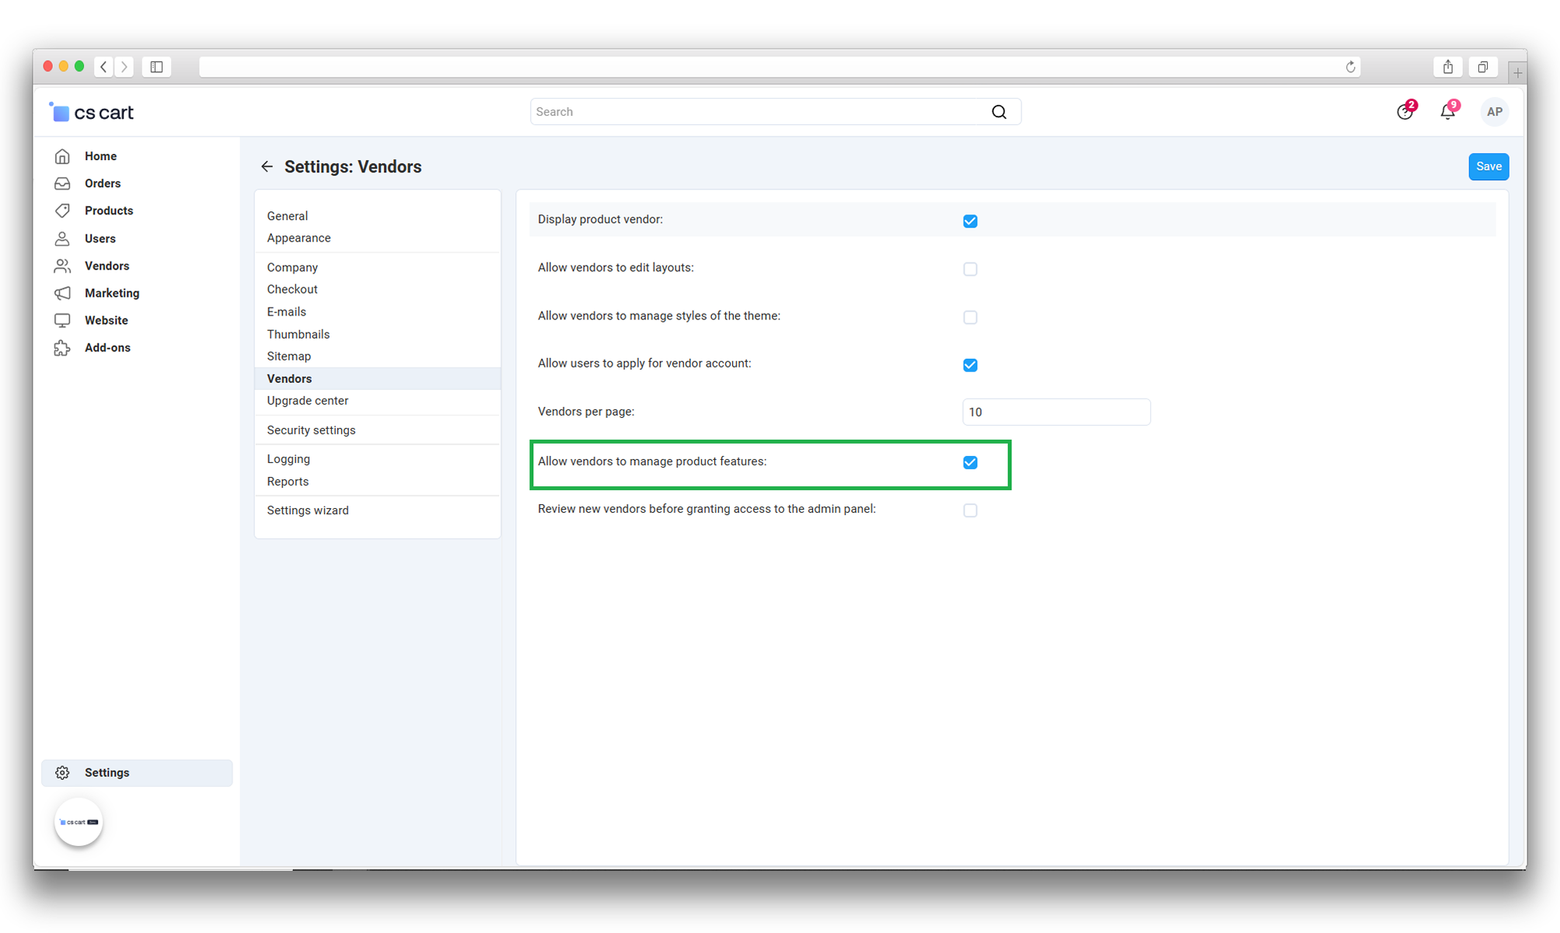The width and height of the screenshot is (1560, 933).
Task: Click the browser share icon
Action: pos(1447,67)
